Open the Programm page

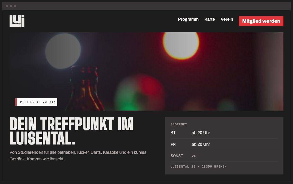188,19
